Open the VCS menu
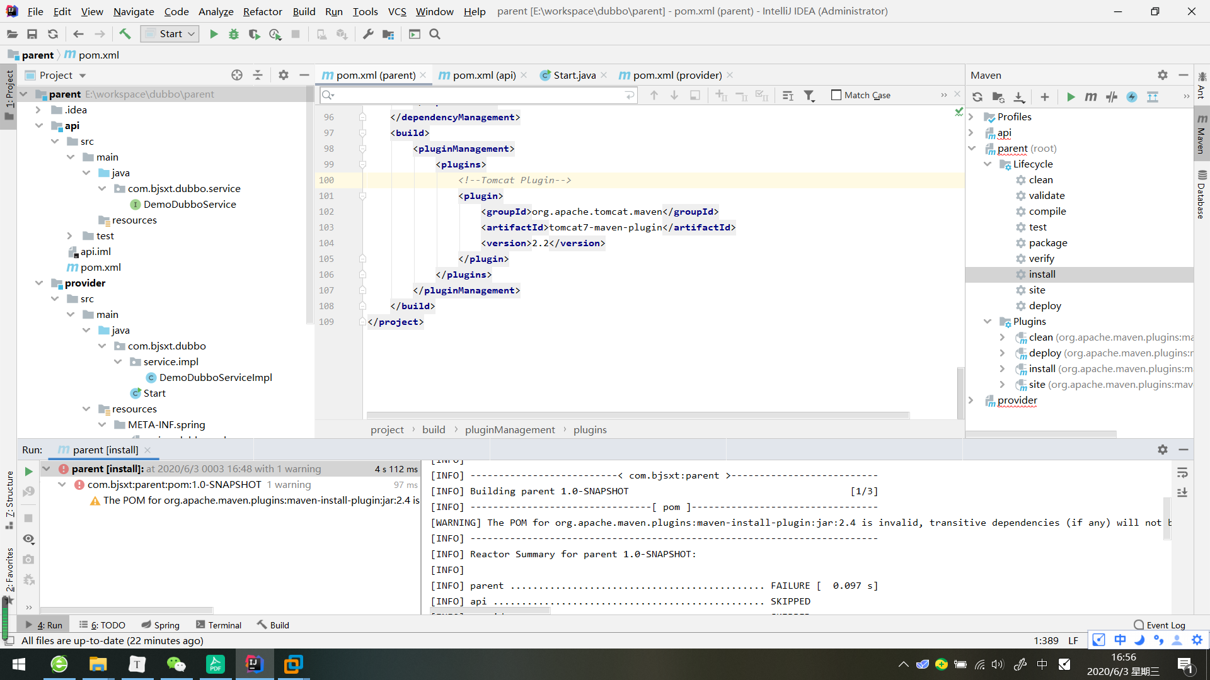 396,11
